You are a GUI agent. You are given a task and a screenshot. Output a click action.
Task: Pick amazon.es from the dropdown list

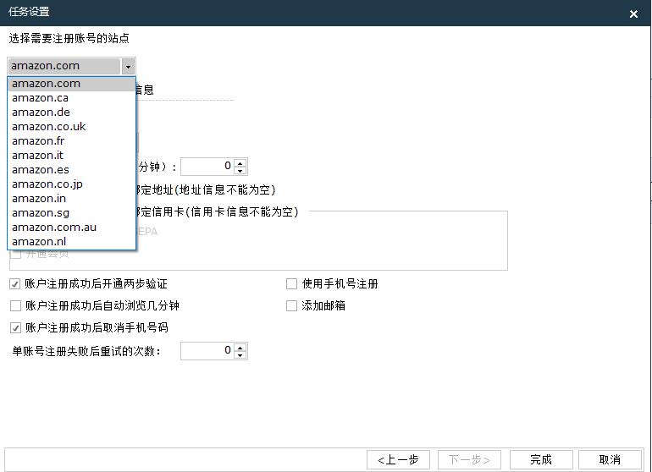pos(71,169)
